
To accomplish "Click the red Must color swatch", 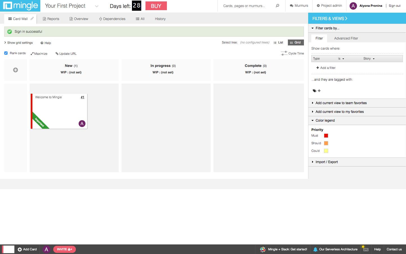I will 326,136.
